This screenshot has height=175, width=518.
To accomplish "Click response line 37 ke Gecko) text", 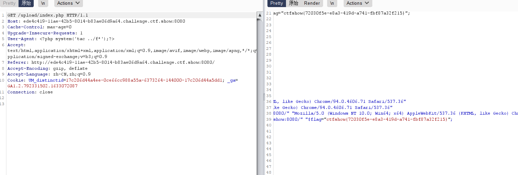I will tap(333, 108).
